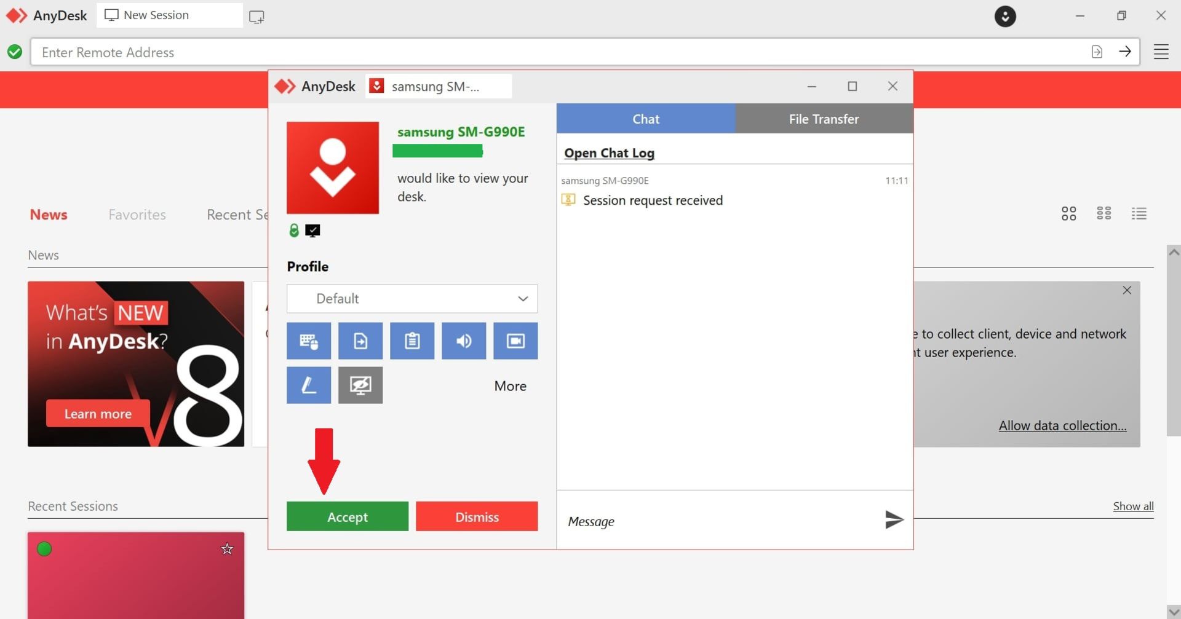Image resolution: width=1181 pixels, height=619 pixels.
Task: Switch to the File Transfer tab
Action: tap(824, 119)
